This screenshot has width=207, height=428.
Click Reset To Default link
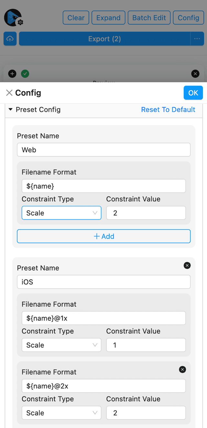pyautogui.click(x=168, y=110)
